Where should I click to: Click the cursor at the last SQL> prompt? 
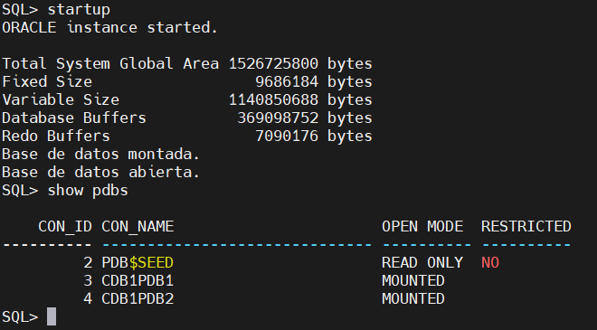(x=52, y=316)
